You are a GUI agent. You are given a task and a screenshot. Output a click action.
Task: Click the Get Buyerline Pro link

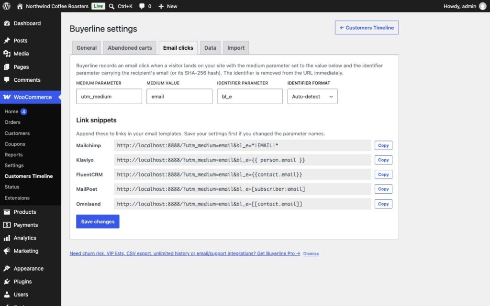[x=185, y=253]
